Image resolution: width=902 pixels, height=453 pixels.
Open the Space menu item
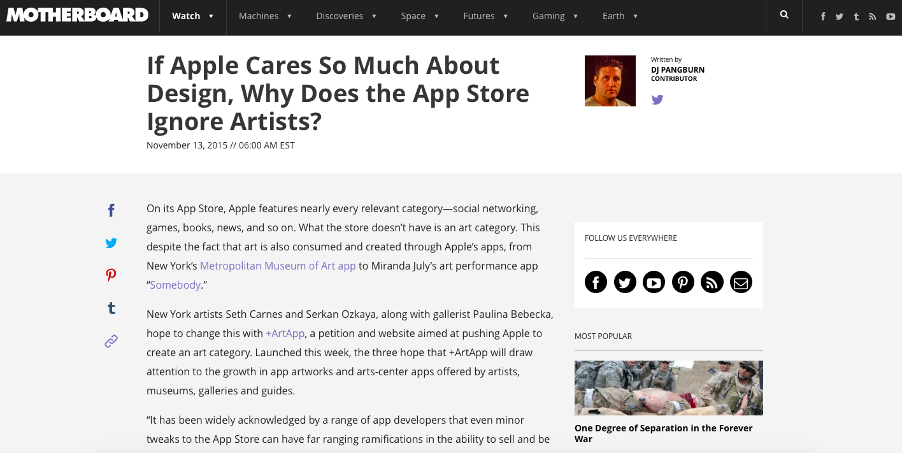pos(413,16)
